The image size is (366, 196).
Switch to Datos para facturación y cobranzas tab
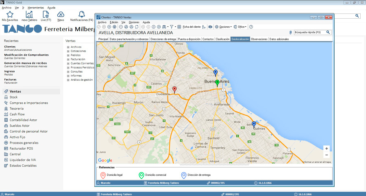129,39
